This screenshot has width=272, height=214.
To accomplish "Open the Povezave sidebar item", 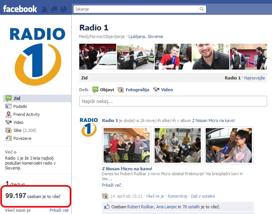I will click(22, 138).
